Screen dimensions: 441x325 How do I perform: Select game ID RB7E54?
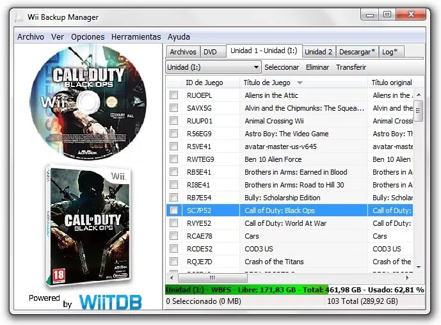(x=199, y=198)
